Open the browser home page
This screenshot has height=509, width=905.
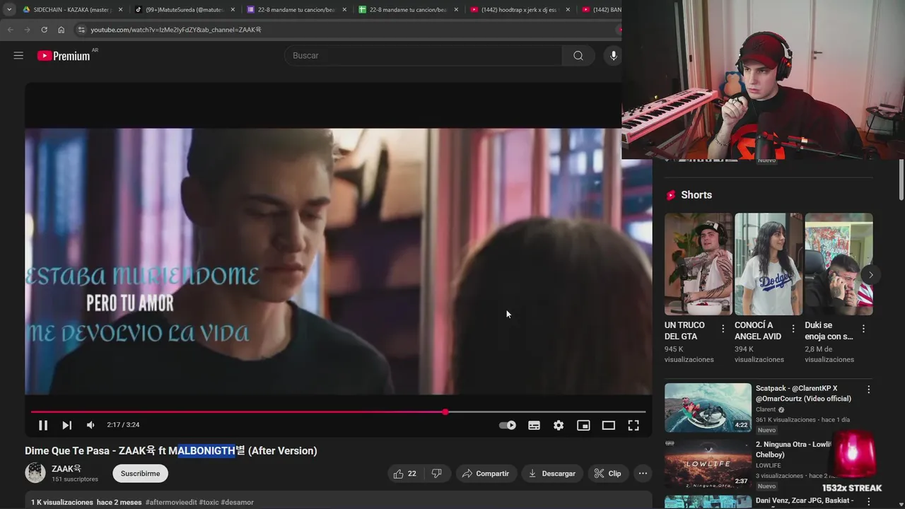(62, 30)
